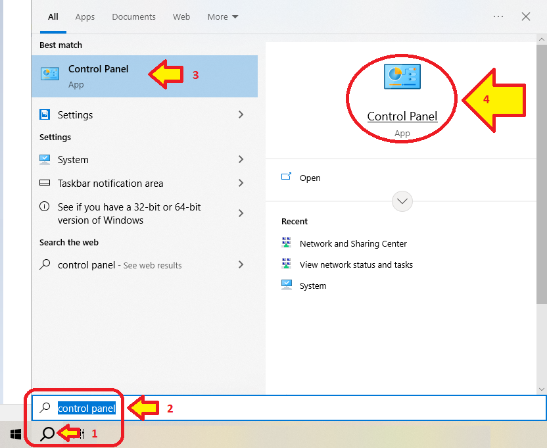Expand more actions chevron under Open

point(402,201)
